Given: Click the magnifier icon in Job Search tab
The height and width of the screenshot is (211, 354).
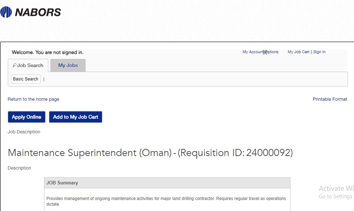Looking at the screenshot, I should click(15, 65).
